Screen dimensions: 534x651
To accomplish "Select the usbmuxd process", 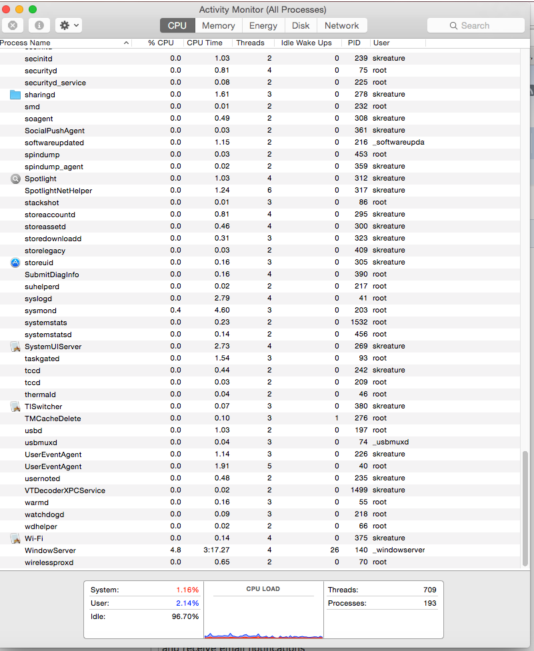I will coord(260,442).
